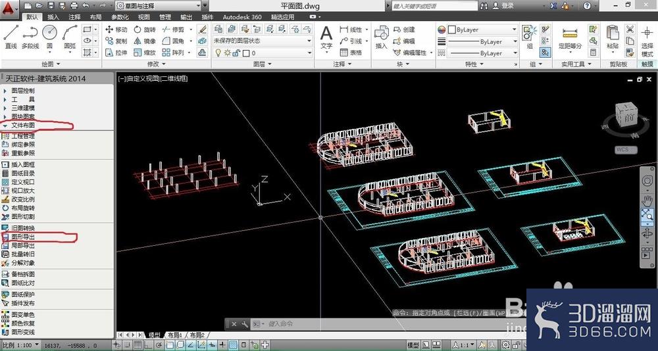
Task: Click the color wheel object color swatch
Action: coord(442,30)
